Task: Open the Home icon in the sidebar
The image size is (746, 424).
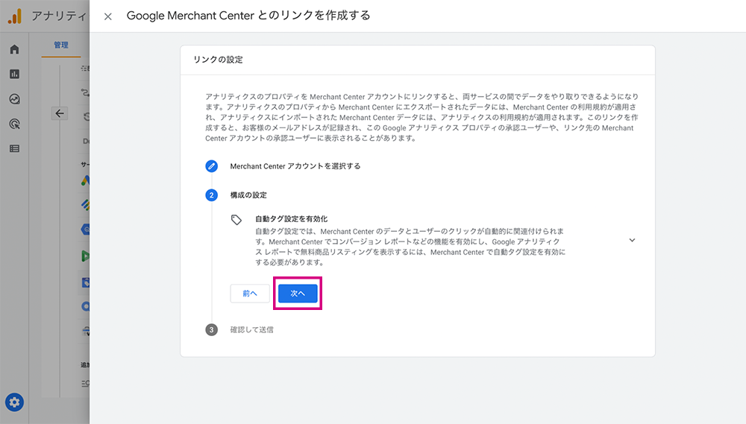Action: (x=14, y=49)
